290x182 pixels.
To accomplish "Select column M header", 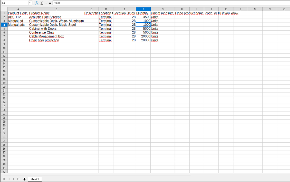I will (255, 9).
